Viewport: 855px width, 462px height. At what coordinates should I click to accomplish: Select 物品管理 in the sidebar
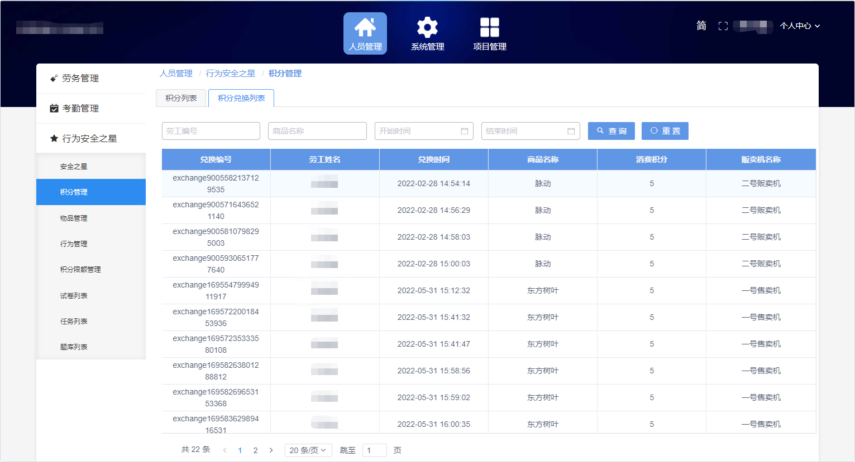click(x=74, y=218)
